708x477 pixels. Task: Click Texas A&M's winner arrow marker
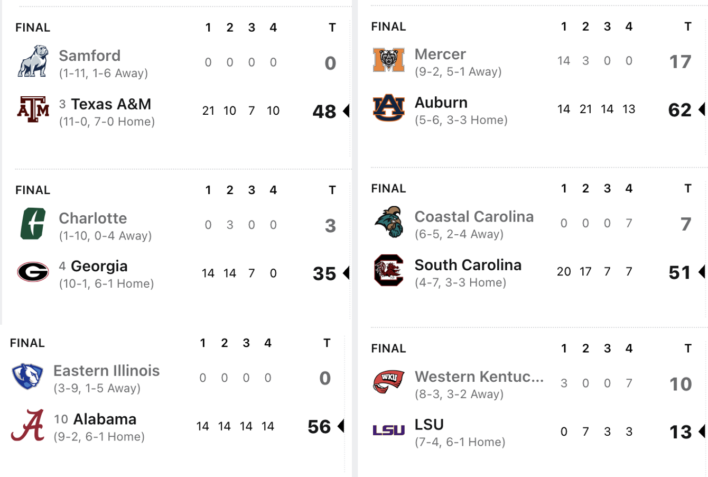(x=346, y=111)
